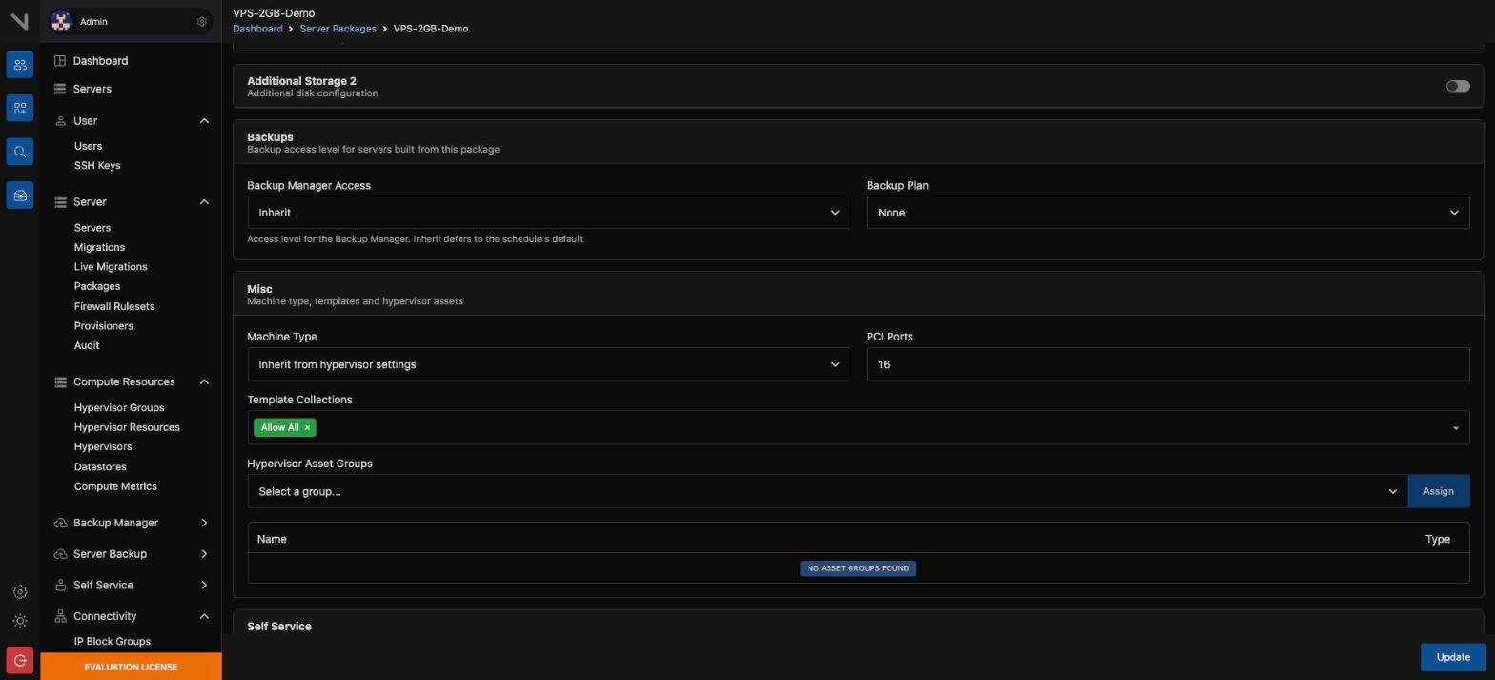Remove the Allow All tag

(307, 428)
